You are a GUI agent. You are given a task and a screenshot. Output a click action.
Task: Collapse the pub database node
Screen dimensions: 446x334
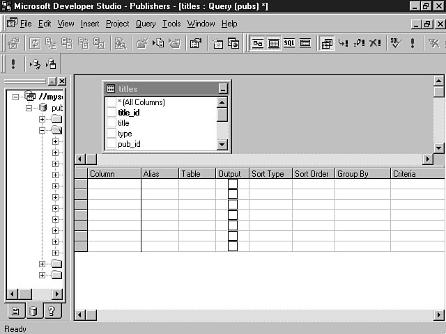click(x=29, y=108)
